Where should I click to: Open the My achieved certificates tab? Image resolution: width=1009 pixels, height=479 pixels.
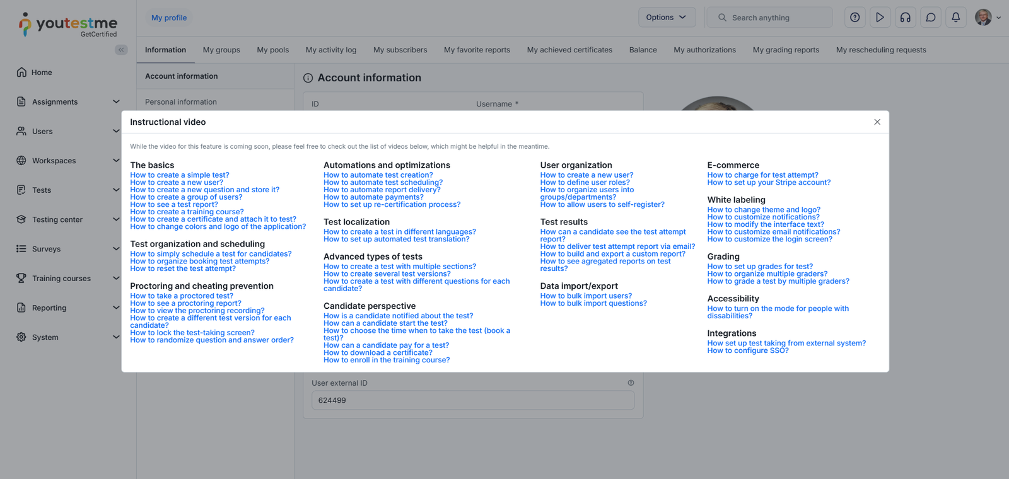pos(569,50)
